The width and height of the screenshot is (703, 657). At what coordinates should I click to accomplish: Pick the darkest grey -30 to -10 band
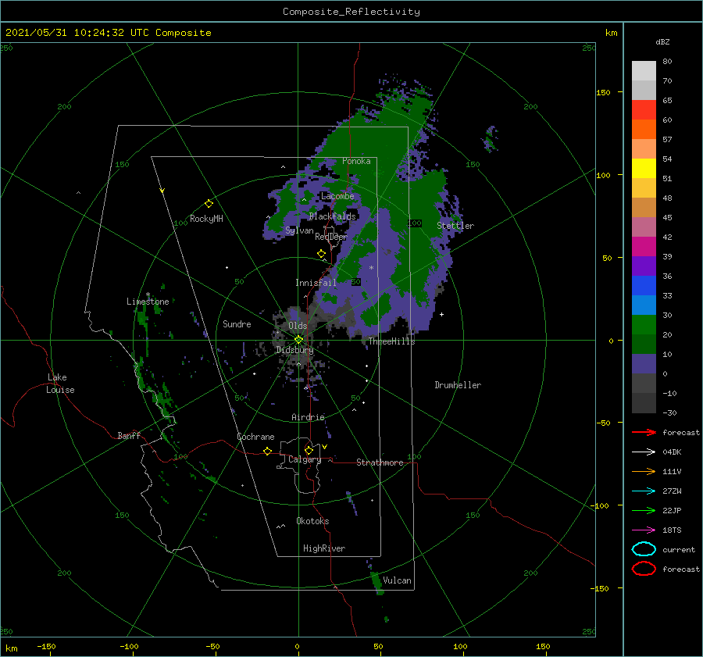point(644,403)
